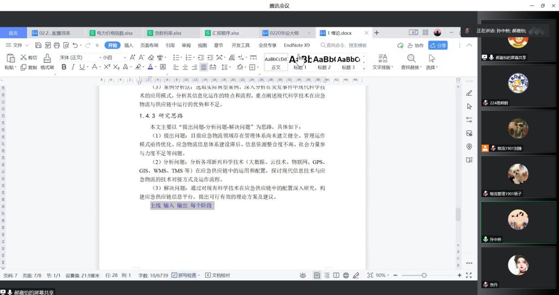Viewport: 559px width, 295px height.
Task: Click the center alignment icon
Action: click(x=185, y=67)
